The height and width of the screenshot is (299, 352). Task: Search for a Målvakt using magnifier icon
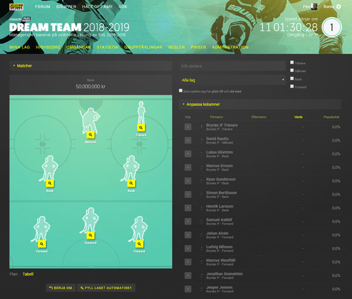[90, 135]
